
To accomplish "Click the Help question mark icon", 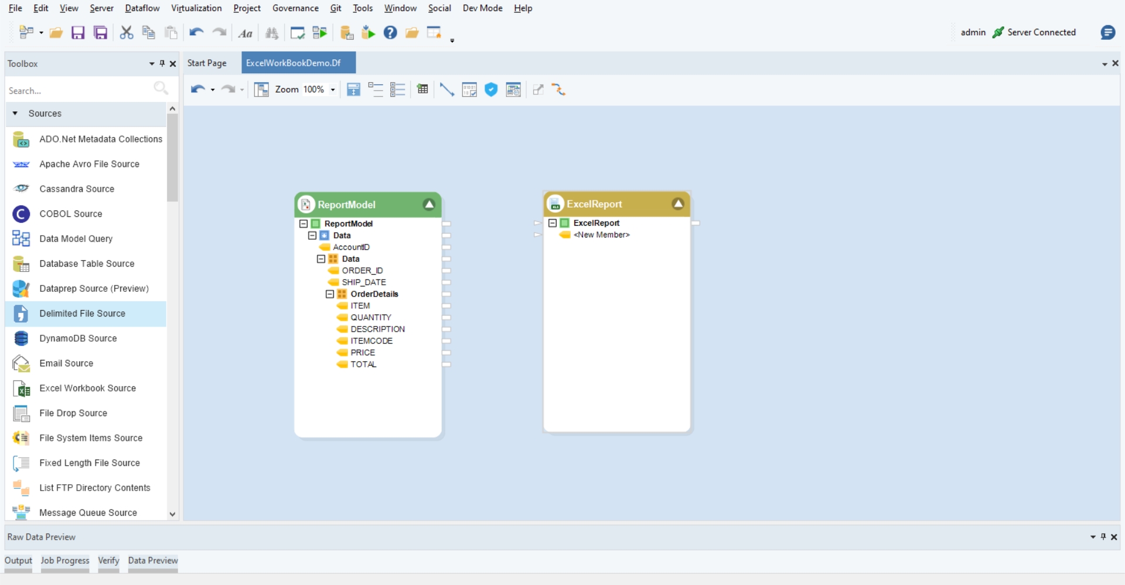I will click(390, 33).
